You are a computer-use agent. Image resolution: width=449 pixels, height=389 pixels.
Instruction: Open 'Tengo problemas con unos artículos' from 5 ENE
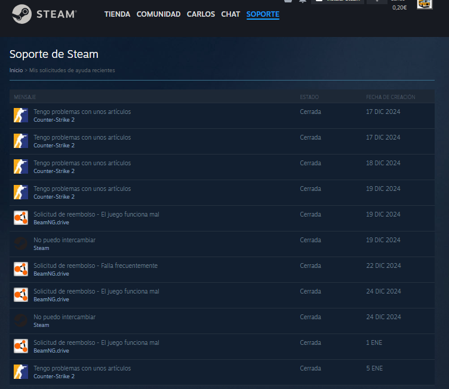click(82, 368)
